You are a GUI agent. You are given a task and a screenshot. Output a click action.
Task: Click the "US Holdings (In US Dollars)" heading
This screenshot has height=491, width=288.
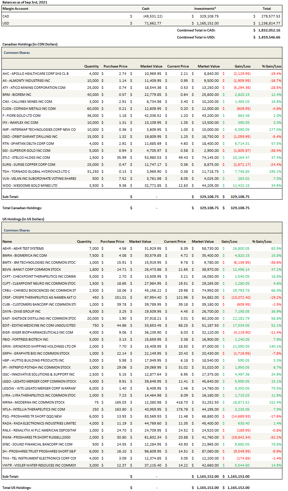point(23,219)
